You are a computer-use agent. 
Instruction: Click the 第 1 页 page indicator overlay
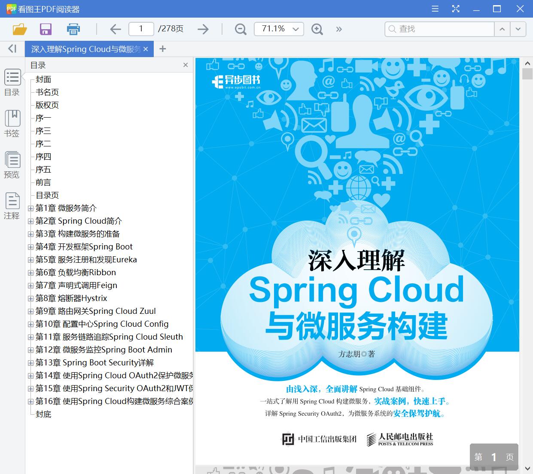[494, 457]
